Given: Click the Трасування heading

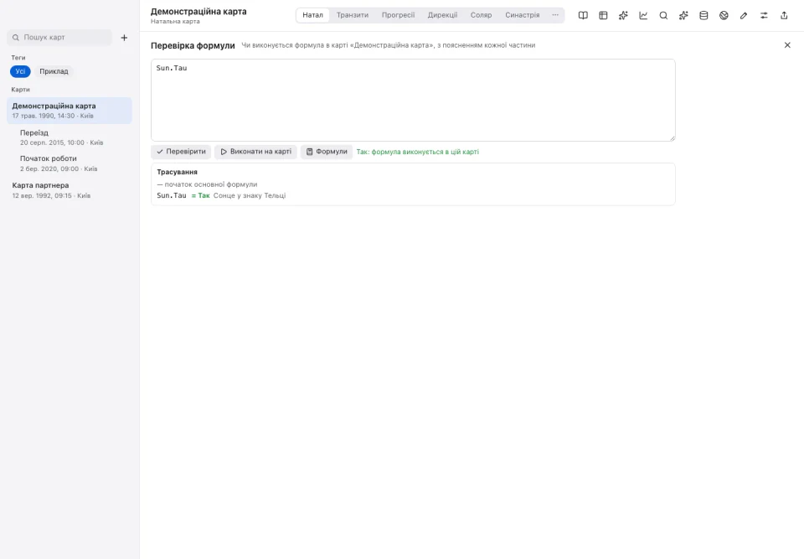Looking at the screenshot, I should [177, 172].
